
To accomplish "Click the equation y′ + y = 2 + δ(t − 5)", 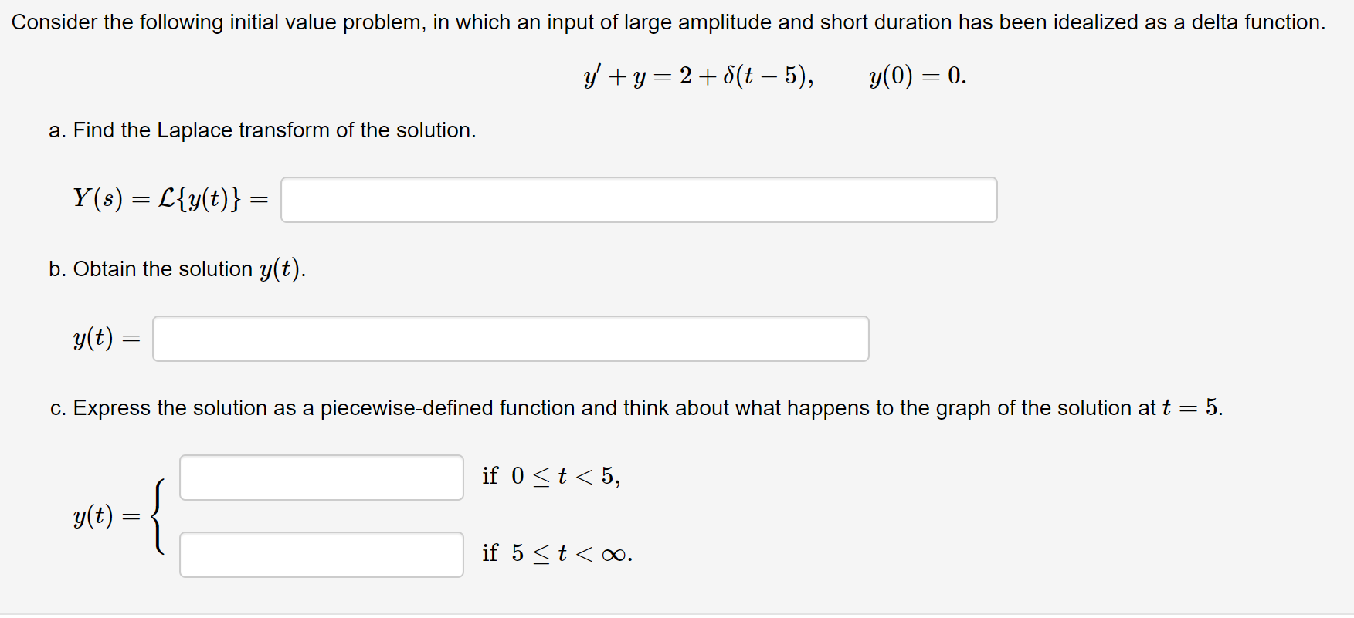I will click(698, 76).
